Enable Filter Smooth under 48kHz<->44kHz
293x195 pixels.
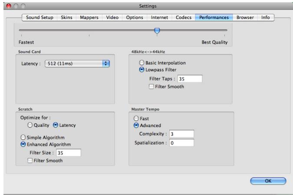tap(151, 86)
